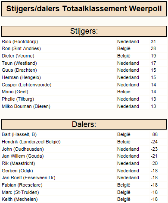Select Hendrik (Londerzeel België) entry
The height and width of the screenshot is (203, 168).
click(31, 142)
